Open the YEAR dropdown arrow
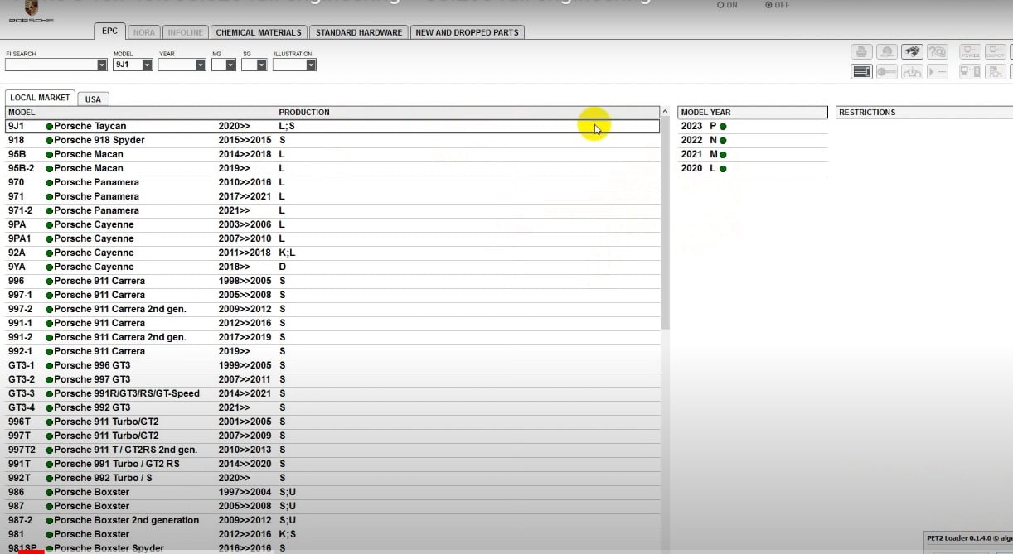The width and height of the screenshot is (1013, 554). click(200, 65)
